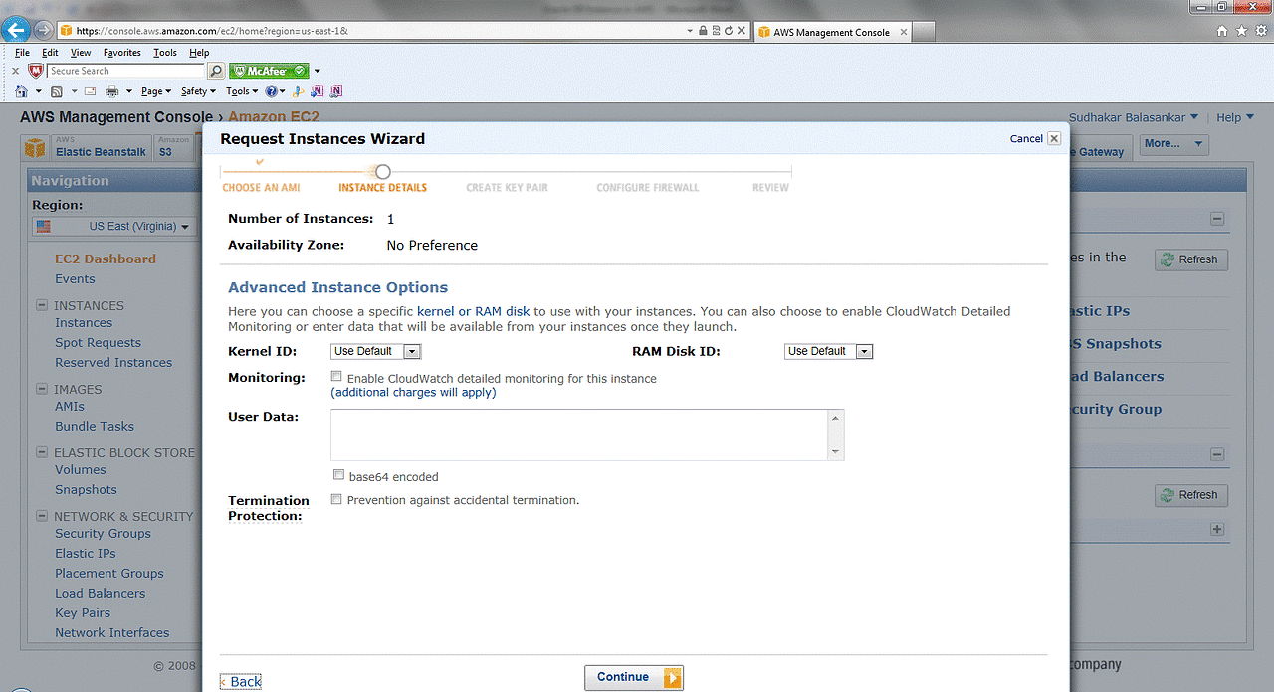Click the refresh page icon in address bar
1274x692 pixels.
point(730,31)
